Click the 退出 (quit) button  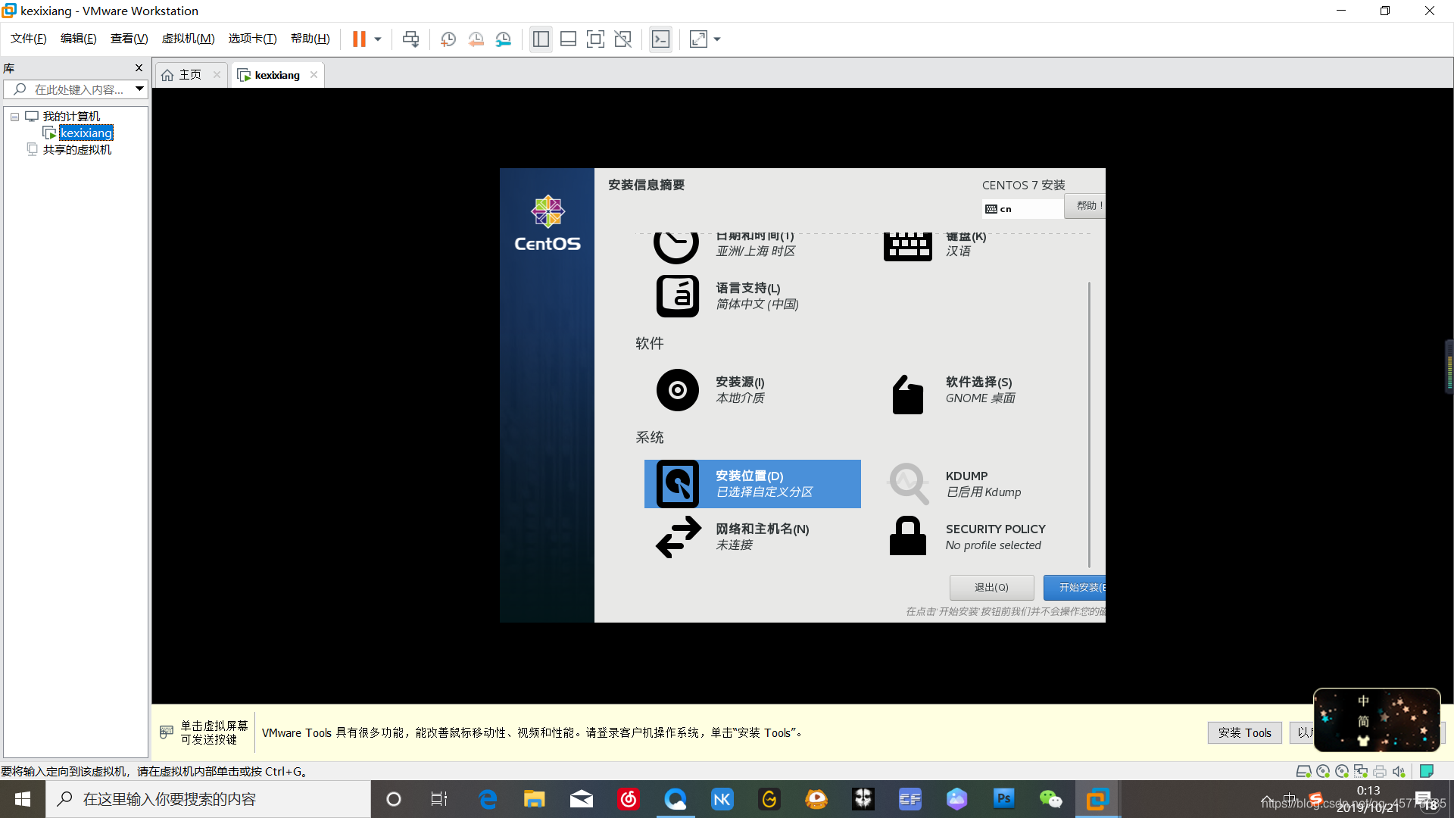coord(991,587)
